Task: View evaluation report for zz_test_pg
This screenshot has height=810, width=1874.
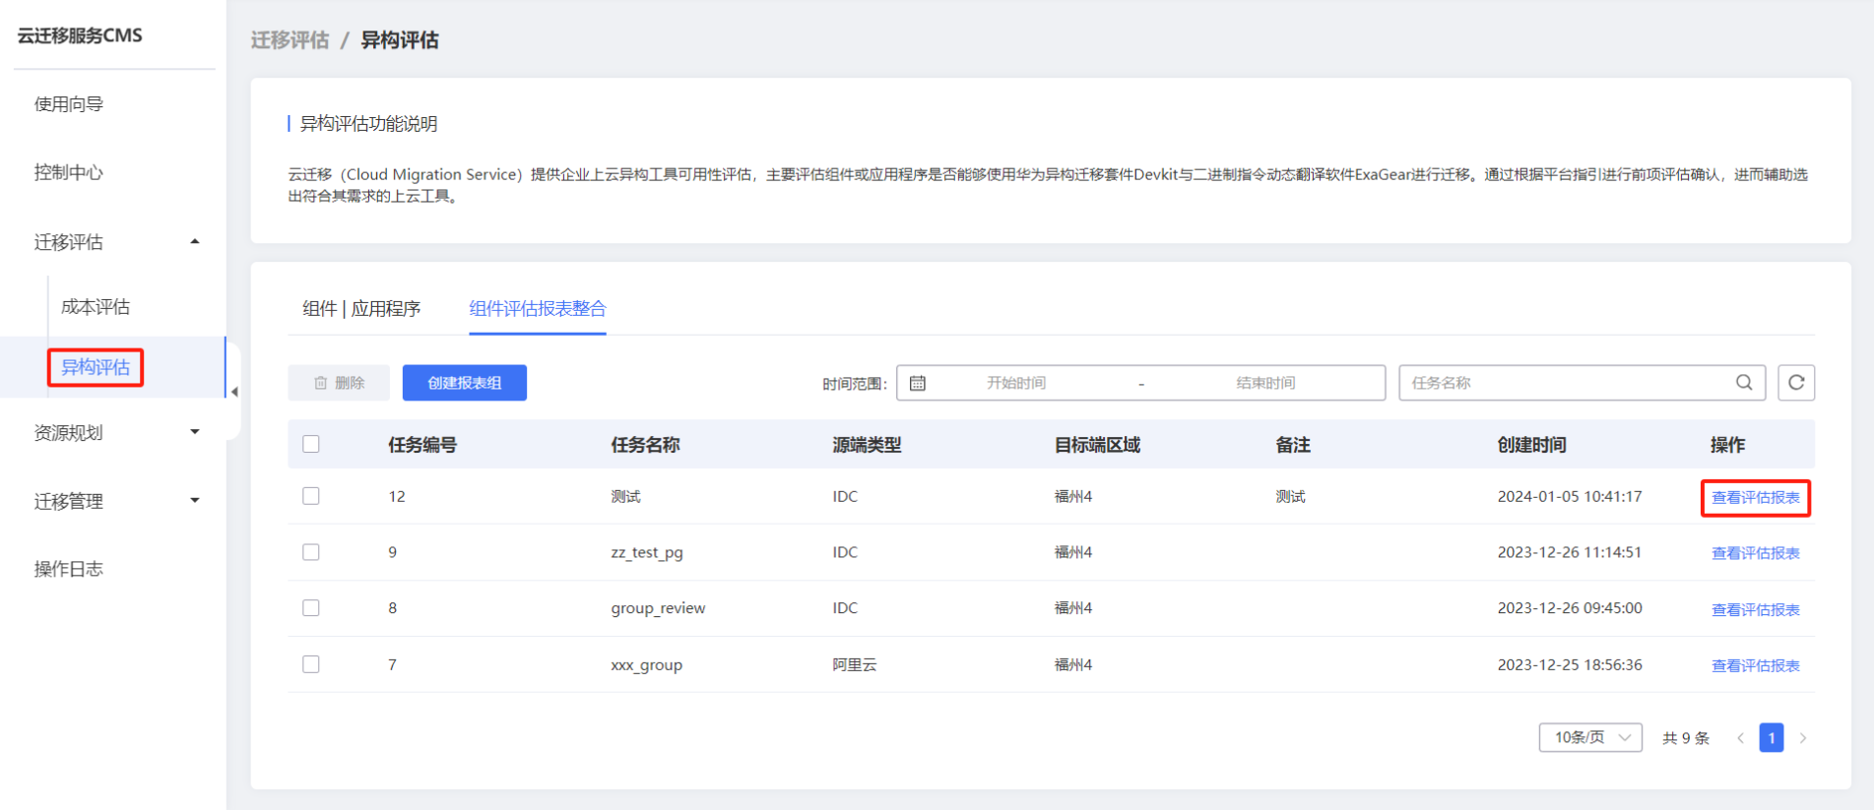Action: [1756, 553]
